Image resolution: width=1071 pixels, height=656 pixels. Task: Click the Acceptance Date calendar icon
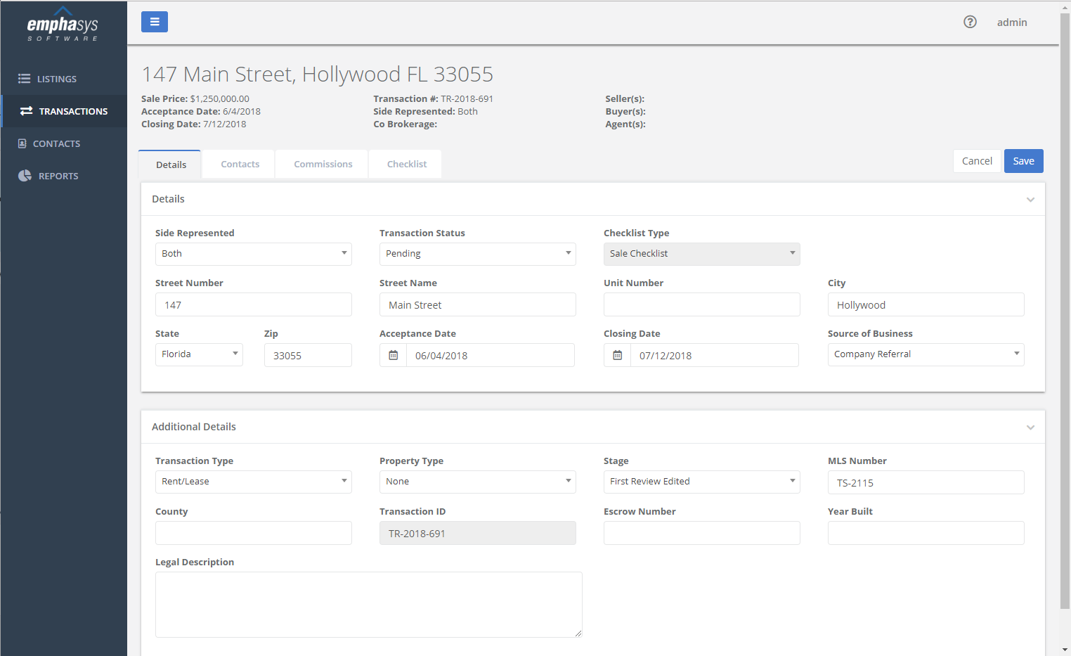coord(393,355)
